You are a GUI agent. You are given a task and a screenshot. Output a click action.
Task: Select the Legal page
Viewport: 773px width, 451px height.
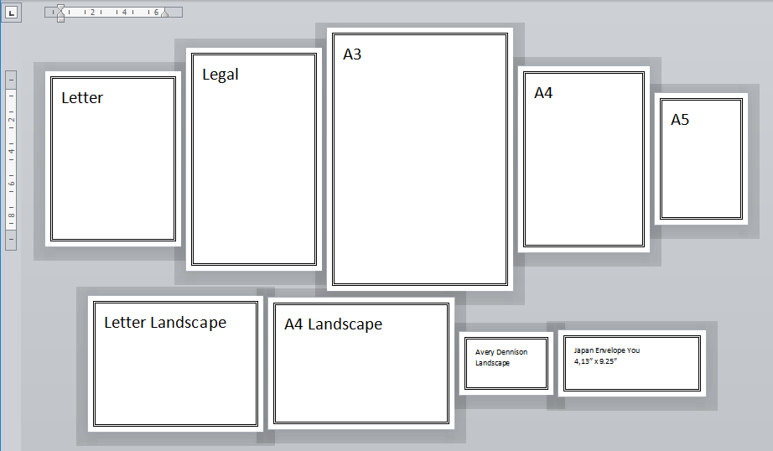click(254, 159)
